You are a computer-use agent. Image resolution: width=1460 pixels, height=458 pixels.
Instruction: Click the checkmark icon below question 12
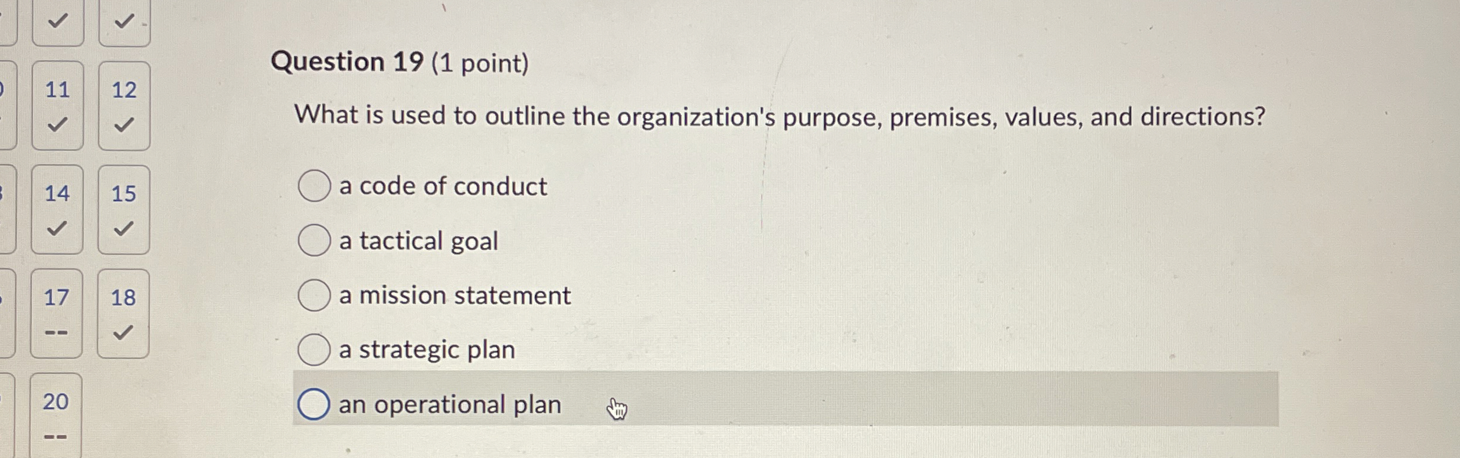click(124, 126)
